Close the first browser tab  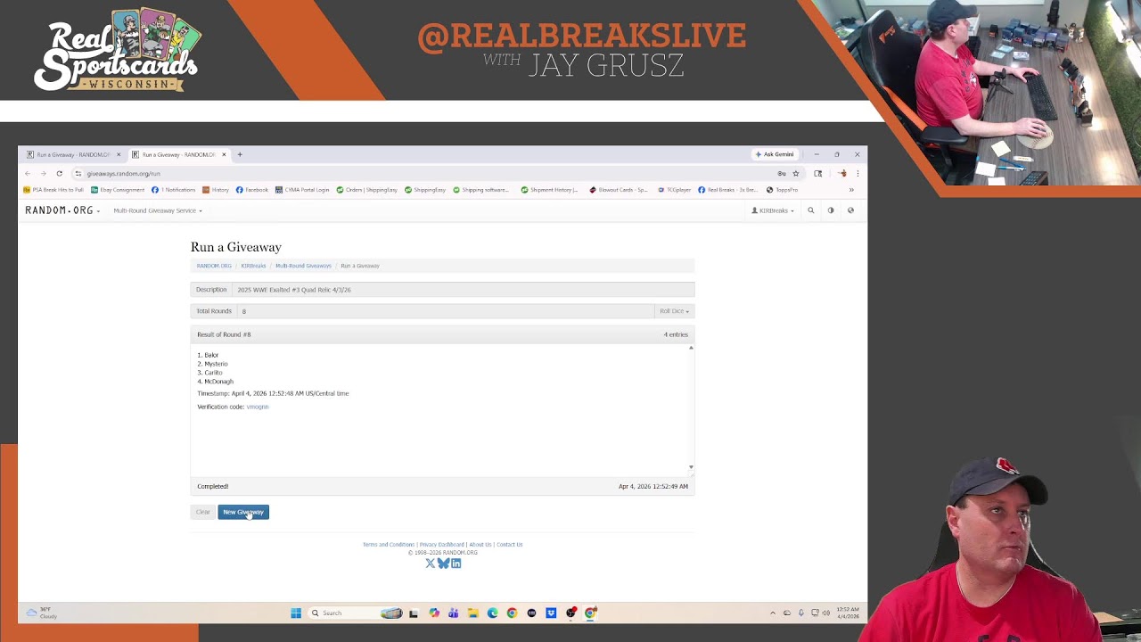[119, 154]
